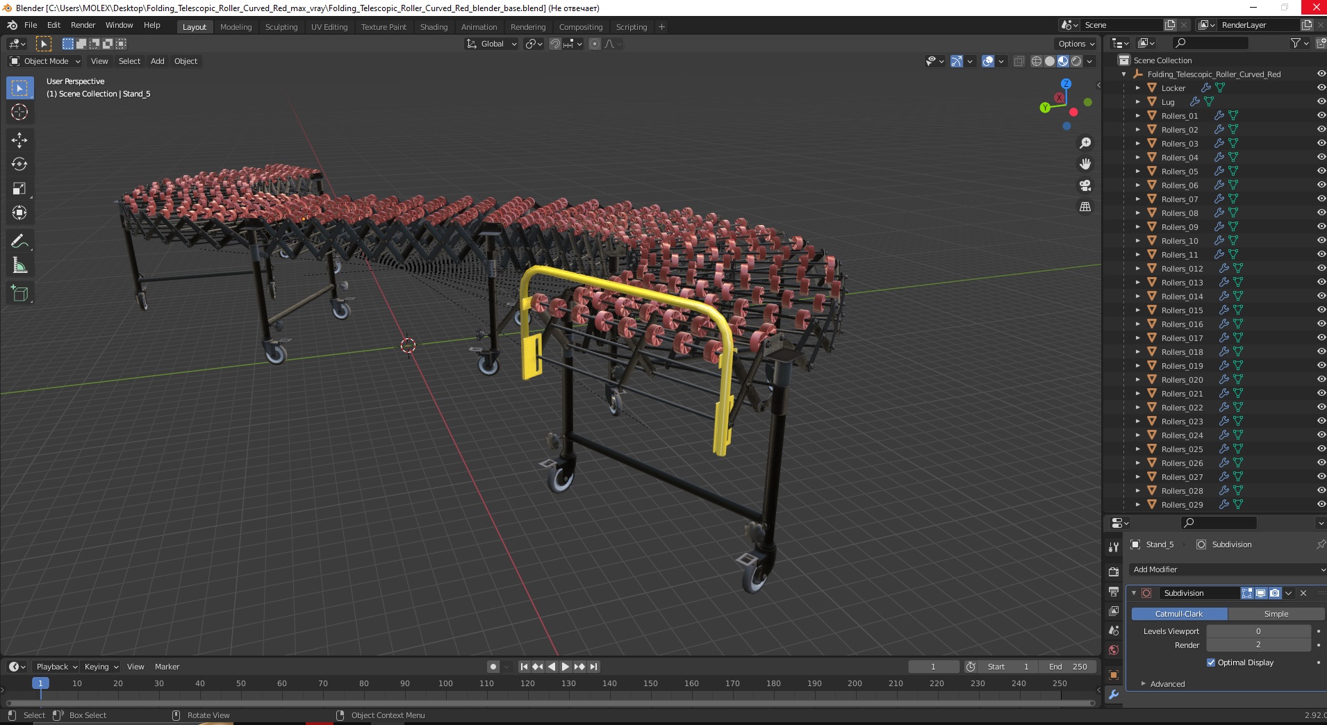The height and width of the screenshot is (725, 1327).
Task: Open the Active Tool settings tab
Action: click(x=1114, y=547)
